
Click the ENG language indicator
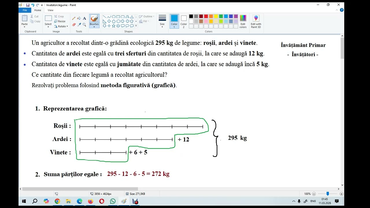click(x=313, y=201)
